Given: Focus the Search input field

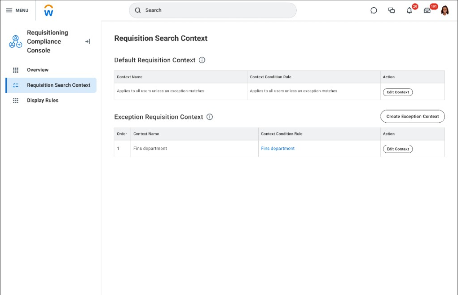Looking at the screenshot, I should pyautogui.click(x=213, y=10).
